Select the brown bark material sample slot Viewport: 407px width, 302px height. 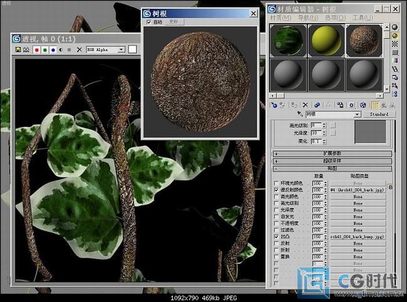[364, 41]
